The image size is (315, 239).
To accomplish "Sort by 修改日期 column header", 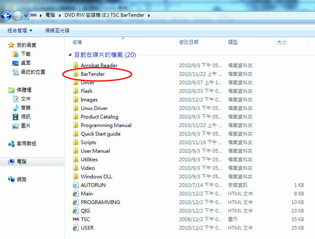I will [x=189, y=42].
